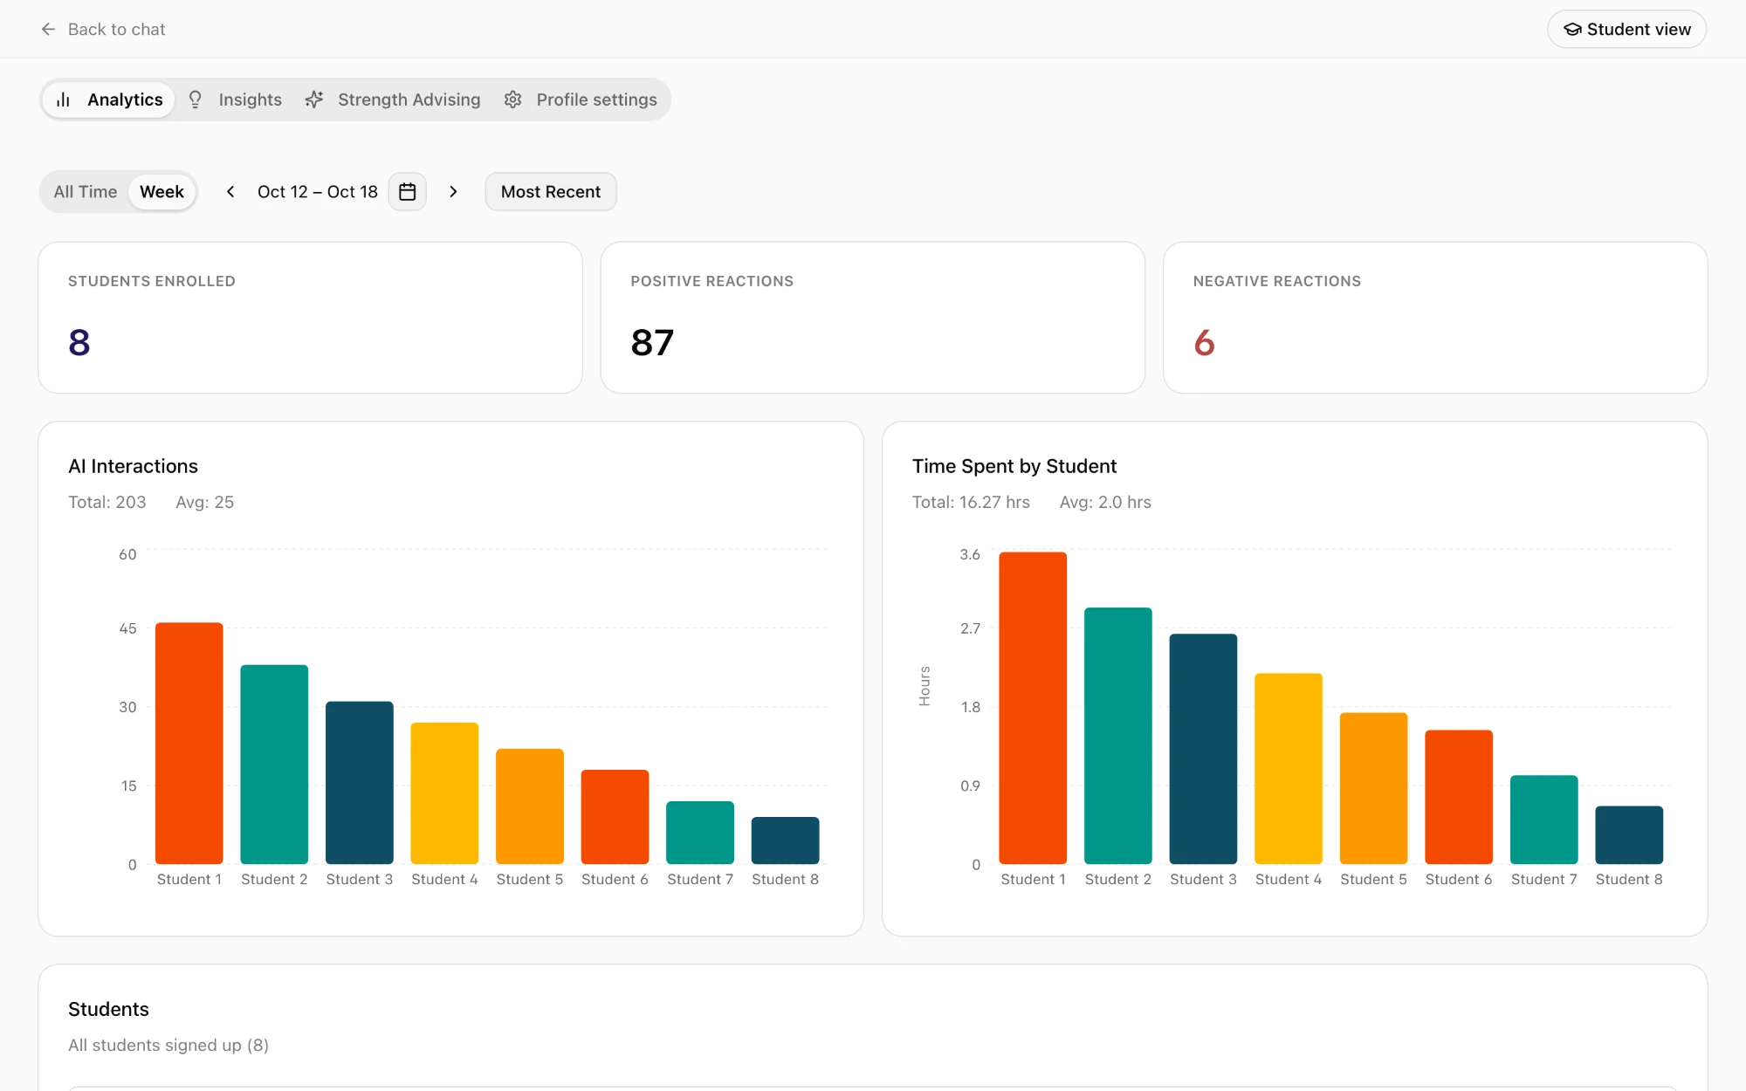Click Student 3 bar in Time Spent chart
Image resolution: width=1746 pixels, height=1091 pixels.
click(x=1203, y=749)
